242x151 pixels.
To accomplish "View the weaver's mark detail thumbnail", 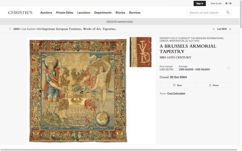I will click(x=140, y=52).
